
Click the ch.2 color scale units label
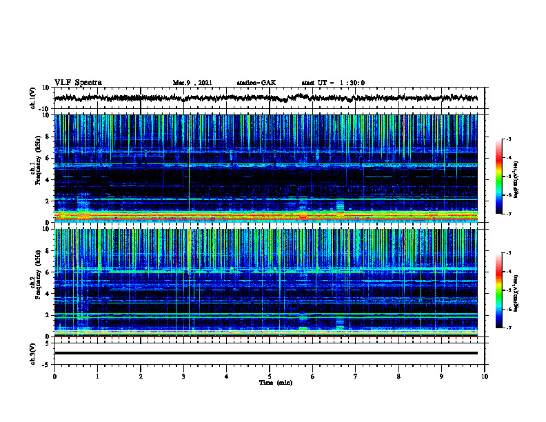pyautogui.click(x=517, y=293)
